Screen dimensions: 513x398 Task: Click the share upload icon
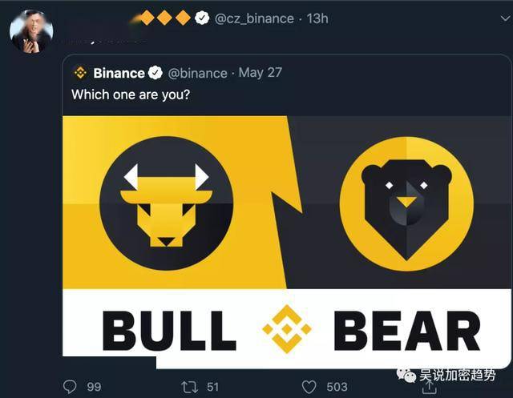pos(430,388)
